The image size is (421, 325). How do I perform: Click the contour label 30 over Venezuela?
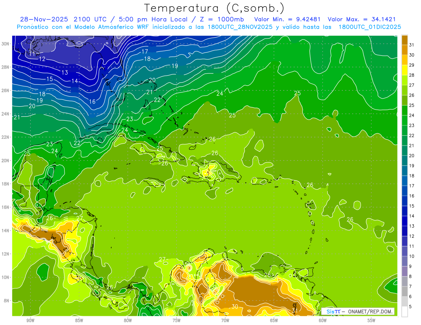click(x=235, y=306)
